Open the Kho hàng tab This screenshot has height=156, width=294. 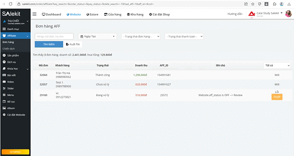[x=135, y=14]
